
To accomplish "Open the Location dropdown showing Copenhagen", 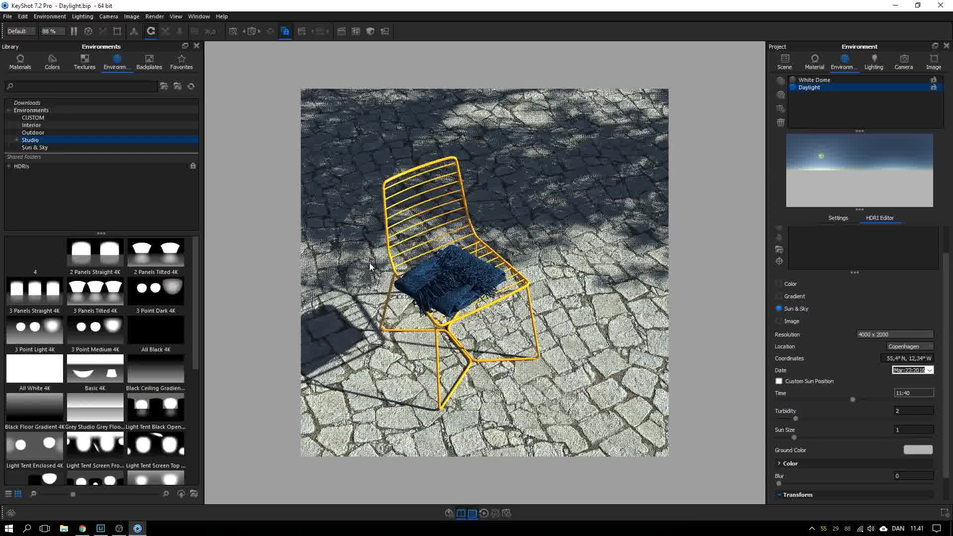I will (x=909, y=346).
